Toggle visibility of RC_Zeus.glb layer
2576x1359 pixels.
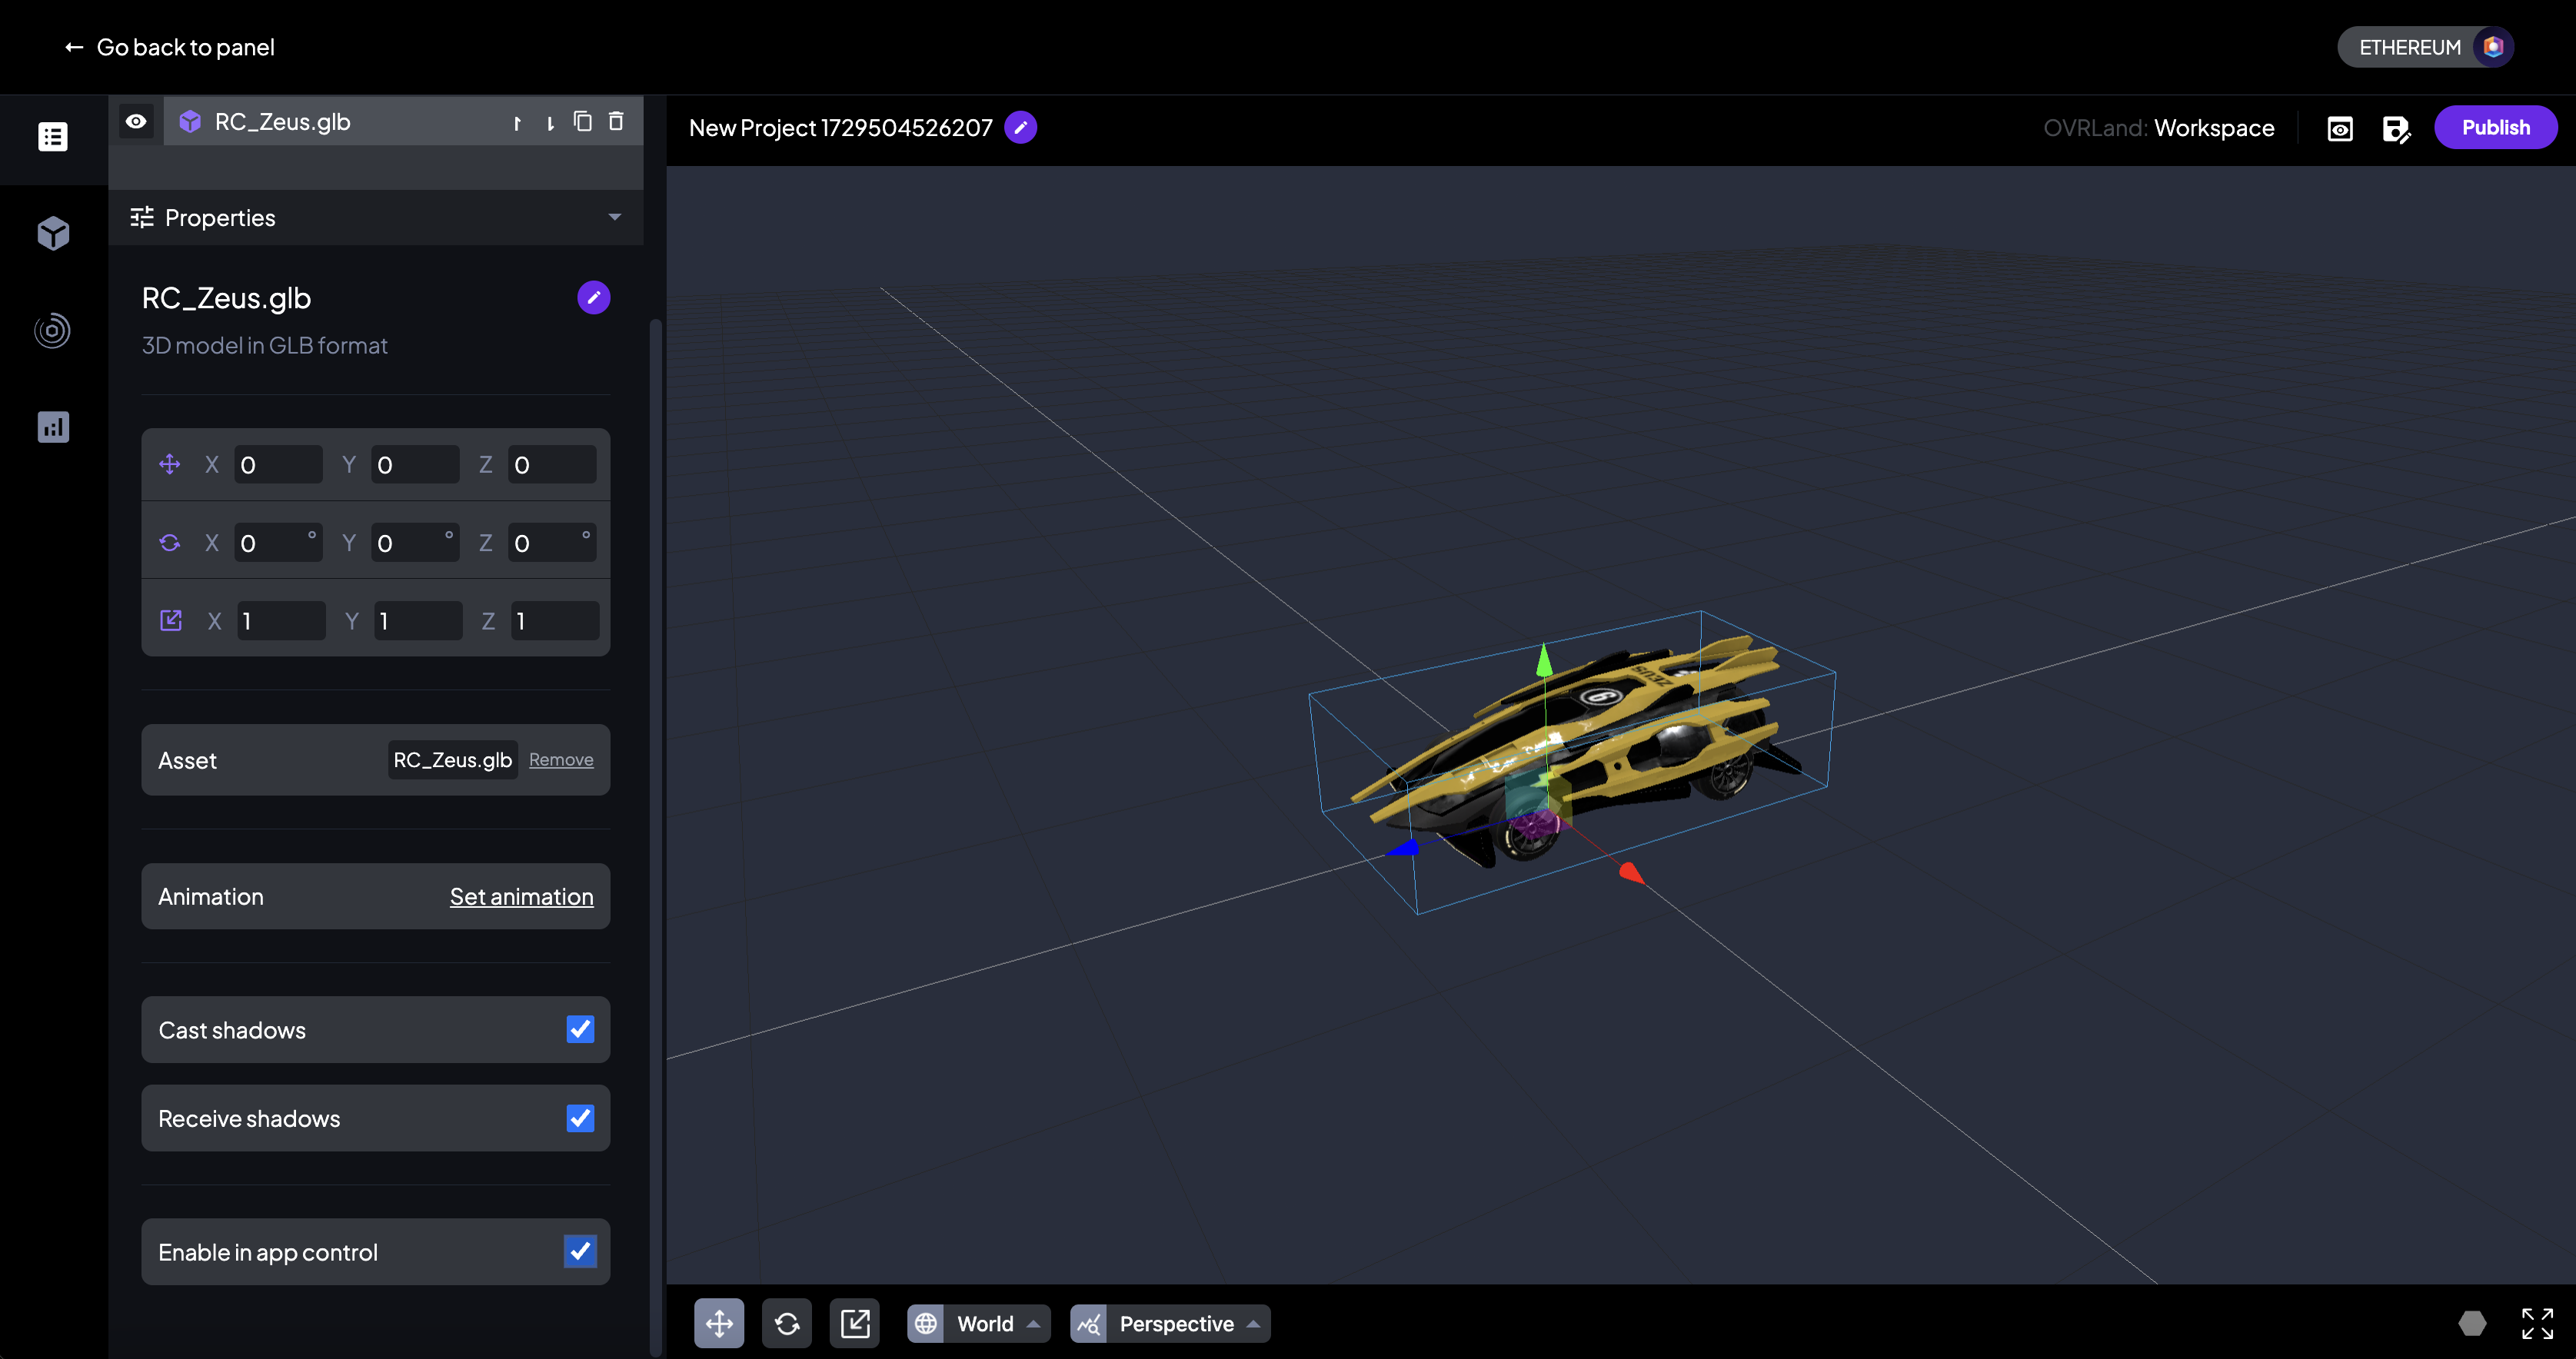click(136, 121)
